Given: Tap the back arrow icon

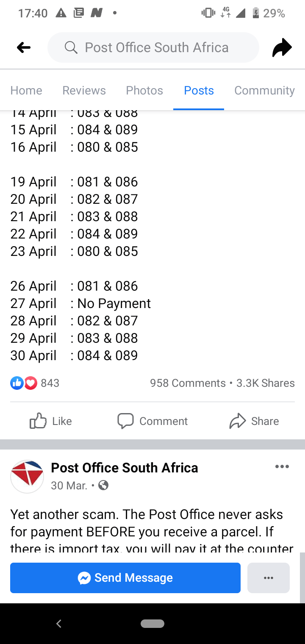Looking at the screenshot, I should pyautogui.click(x=24, y=47).
